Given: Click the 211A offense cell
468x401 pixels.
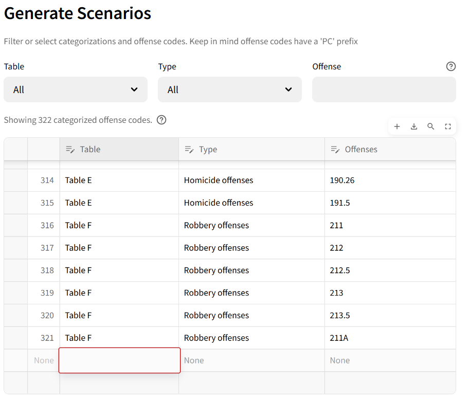Looking at the screenshot, I should click(390, 338).
